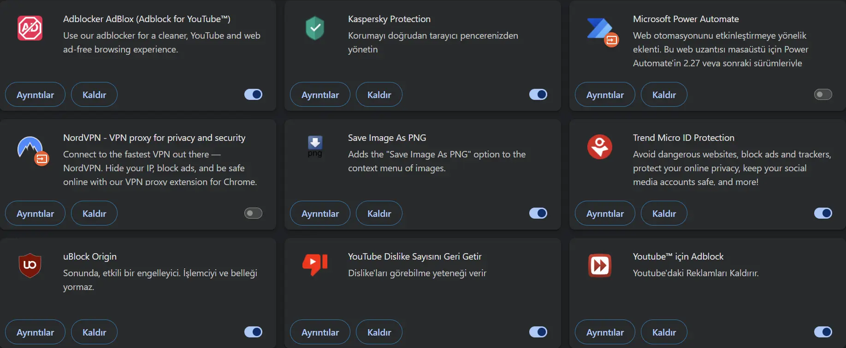
Task: Click the Trend Micro ID Protection icon
Action: pyautogui.click(x=600, y=147)
